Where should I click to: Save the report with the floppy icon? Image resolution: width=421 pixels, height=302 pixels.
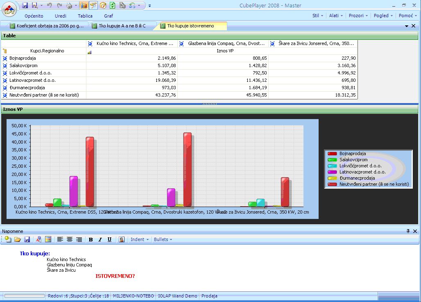(25, 5)
